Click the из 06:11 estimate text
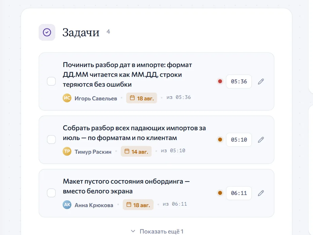This screenshot has height=235, width=313. (175, 204)
